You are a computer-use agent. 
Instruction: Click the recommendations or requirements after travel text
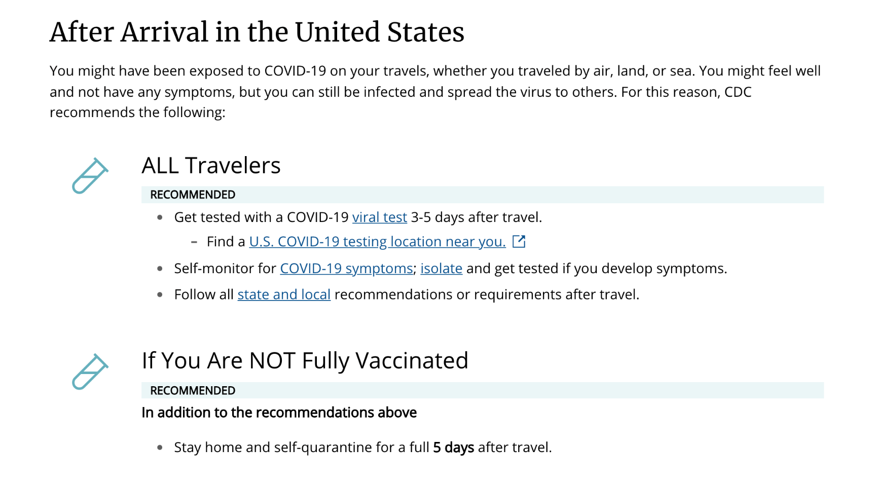487,294
